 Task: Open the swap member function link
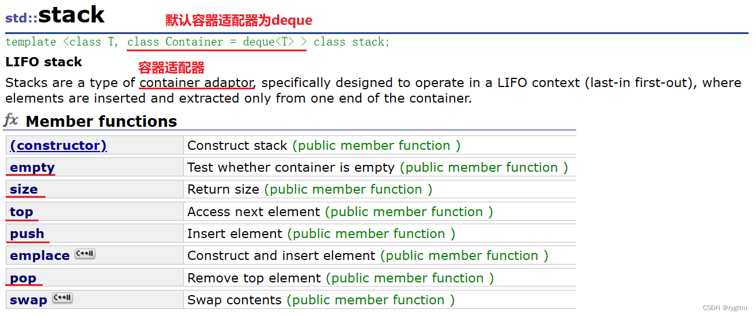point(28,300)
